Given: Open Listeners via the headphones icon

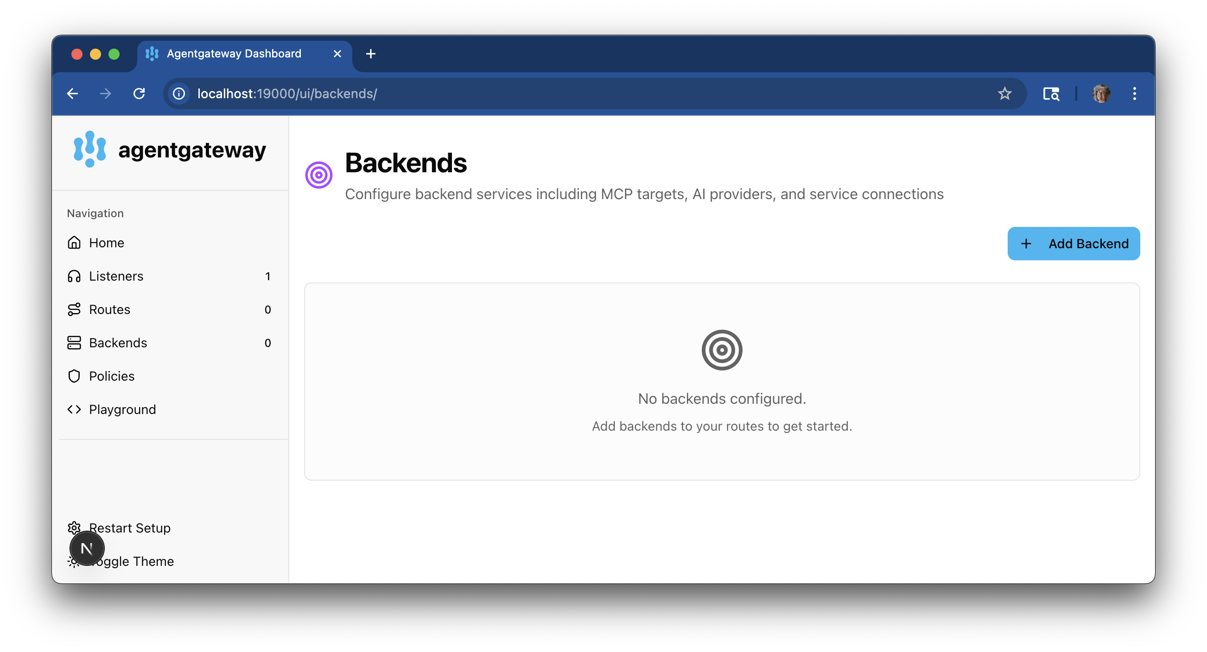Looking at the screenshot, I should click(74, 276).
